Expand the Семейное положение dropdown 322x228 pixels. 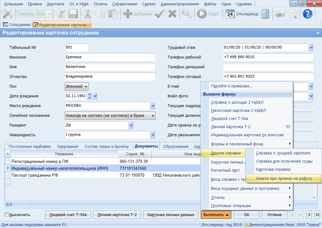110,116
